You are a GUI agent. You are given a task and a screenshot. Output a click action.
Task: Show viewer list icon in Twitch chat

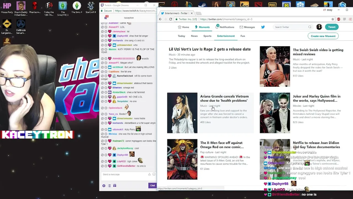tap(109, 185)
